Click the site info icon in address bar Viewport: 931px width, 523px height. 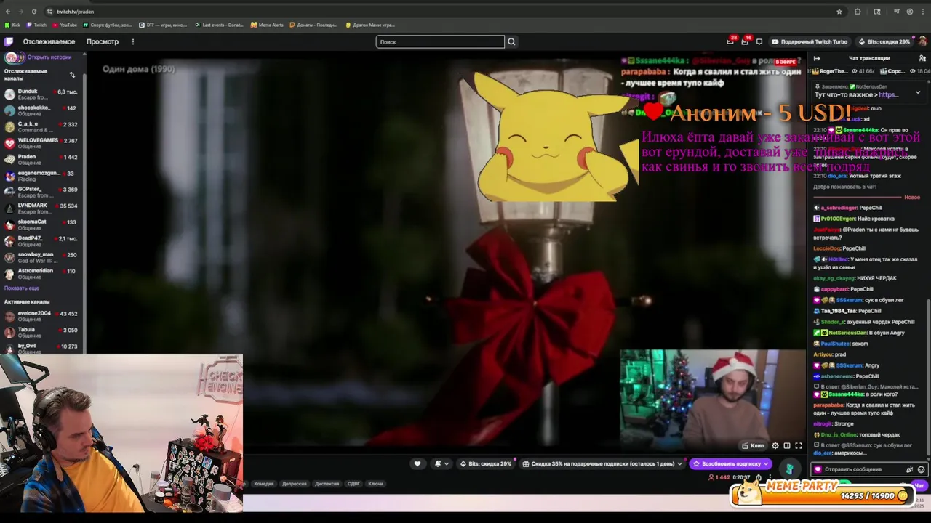pyautogui.click(x=49, y=12)
